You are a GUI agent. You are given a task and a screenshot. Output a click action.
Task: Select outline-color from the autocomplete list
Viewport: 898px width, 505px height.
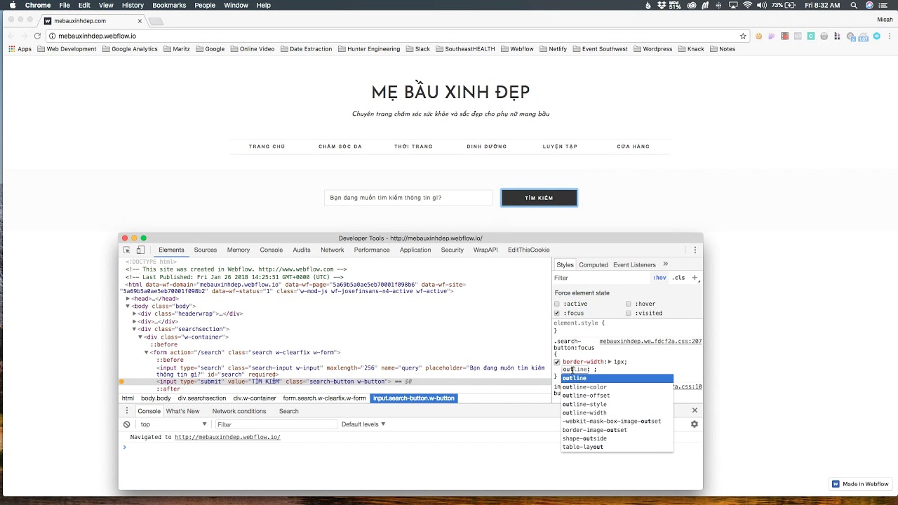tap(617, 387)
